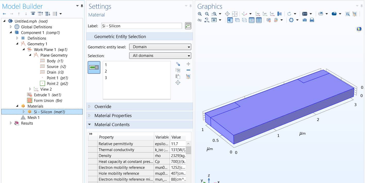Switch to the XY plane view
Viewport: 365px width, 183px height.
[x=258, y=14]
